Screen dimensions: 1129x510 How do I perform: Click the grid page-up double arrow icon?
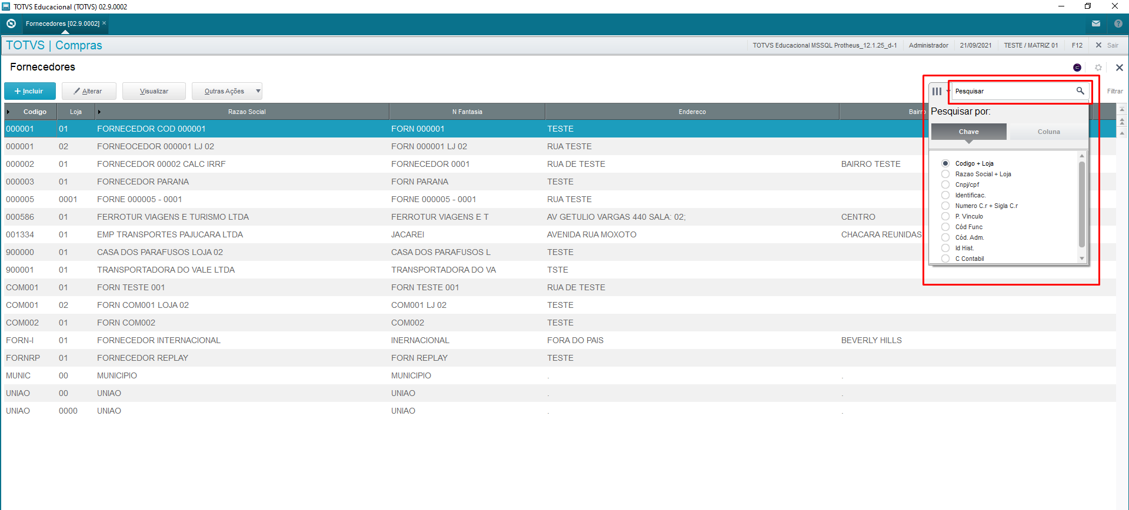coord(1122,122)
